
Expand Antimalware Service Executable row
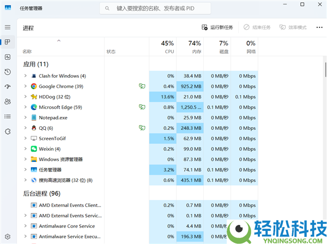pyautogui.click(x=26, y=236)
